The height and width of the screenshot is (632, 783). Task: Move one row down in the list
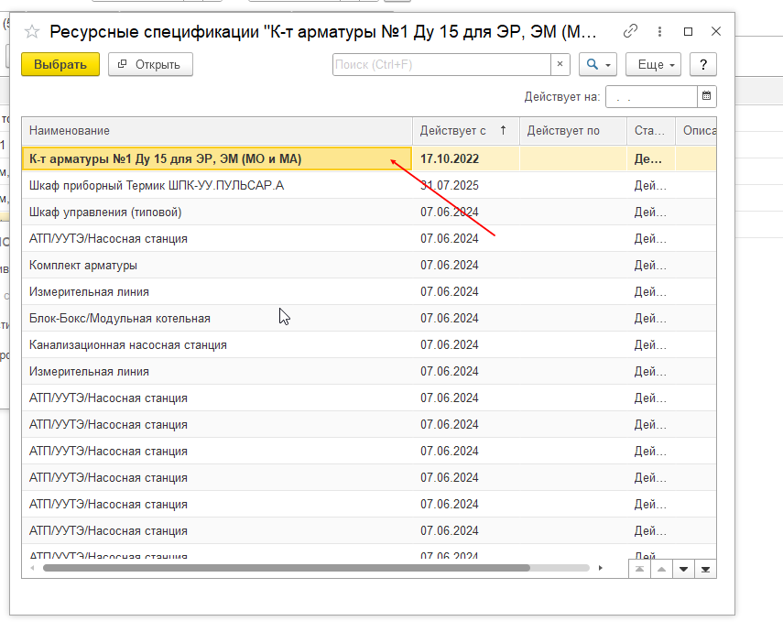point(683,569)
